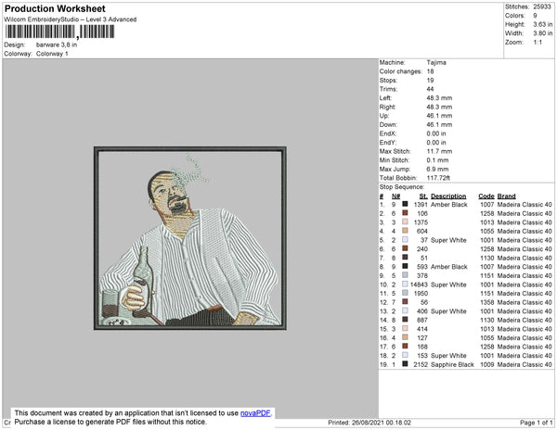This screenshot has width=557, height=430.
Task: Click stitch count 1375 in row 3
Action: pos(421,222)
